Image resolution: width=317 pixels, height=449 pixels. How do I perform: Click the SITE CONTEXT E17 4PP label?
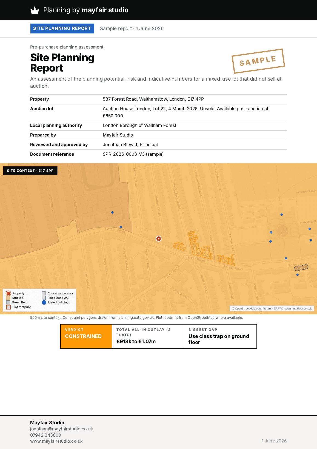(30, 170)
